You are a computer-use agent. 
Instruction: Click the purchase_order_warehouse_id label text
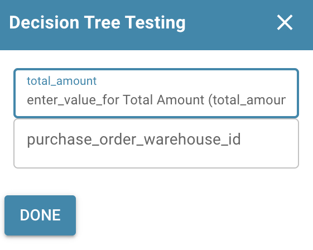click(x=134, y=140)
